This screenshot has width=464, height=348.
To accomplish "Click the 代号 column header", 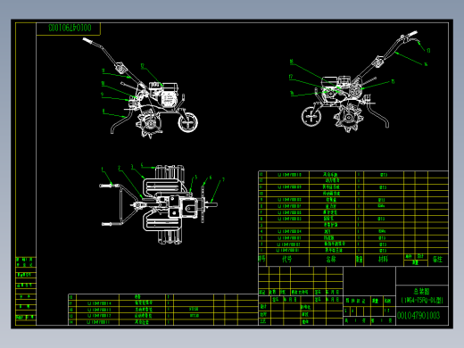I will 287,260.
